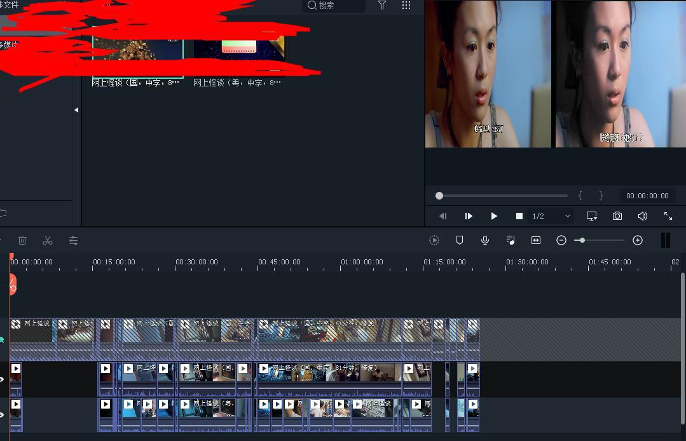Step back one frame in preview

click(442, 216)
